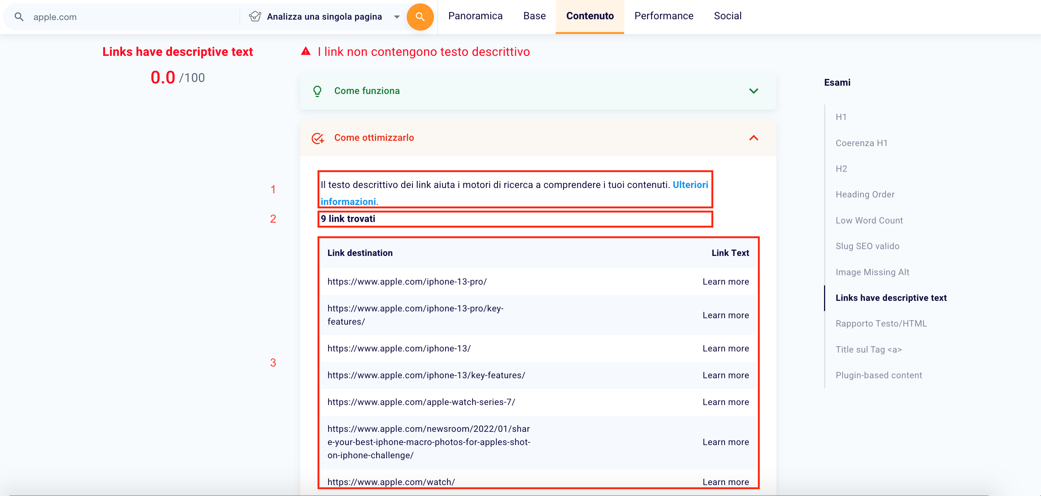Click the apple-watch-series-7/ URL
The width and height of the screenshot is (1041, 496).
tap(421, 402)
